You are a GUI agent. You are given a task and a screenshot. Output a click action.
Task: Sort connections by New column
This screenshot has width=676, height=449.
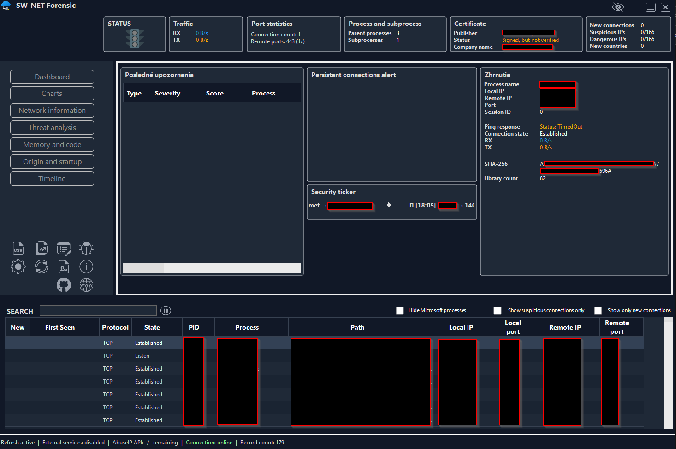[18, 327]
